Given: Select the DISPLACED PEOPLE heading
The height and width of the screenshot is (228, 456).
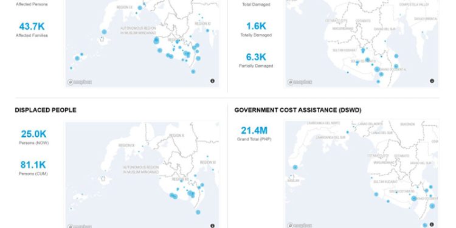Looking at the screenshot, I should click(x=46, y=110).
